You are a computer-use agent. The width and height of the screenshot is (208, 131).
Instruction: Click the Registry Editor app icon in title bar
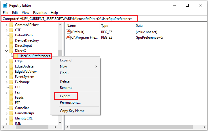coord(5,5)
